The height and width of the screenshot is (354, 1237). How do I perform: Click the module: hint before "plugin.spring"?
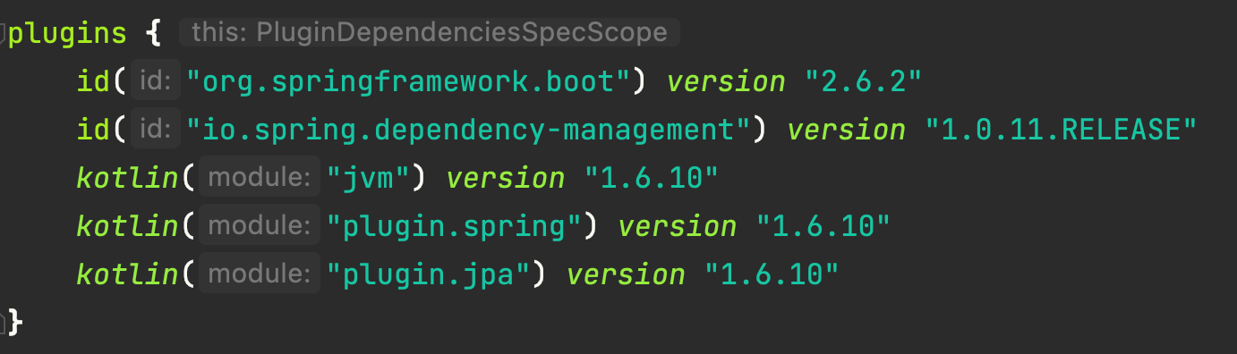(x=260, y=226)
